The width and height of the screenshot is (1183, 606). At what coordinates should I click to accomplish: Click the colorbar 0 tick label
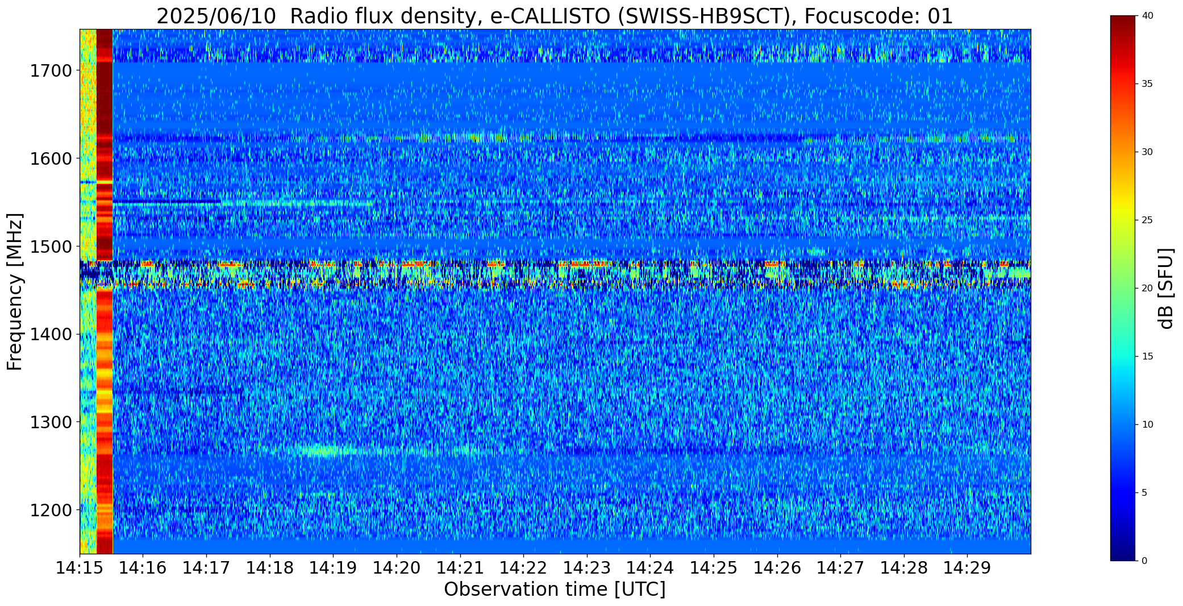click(1144, 561)
